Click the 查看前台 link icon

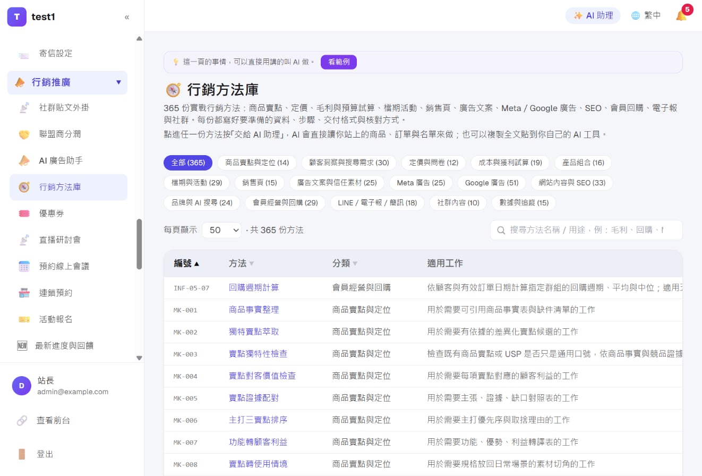[x=22, y=421]
